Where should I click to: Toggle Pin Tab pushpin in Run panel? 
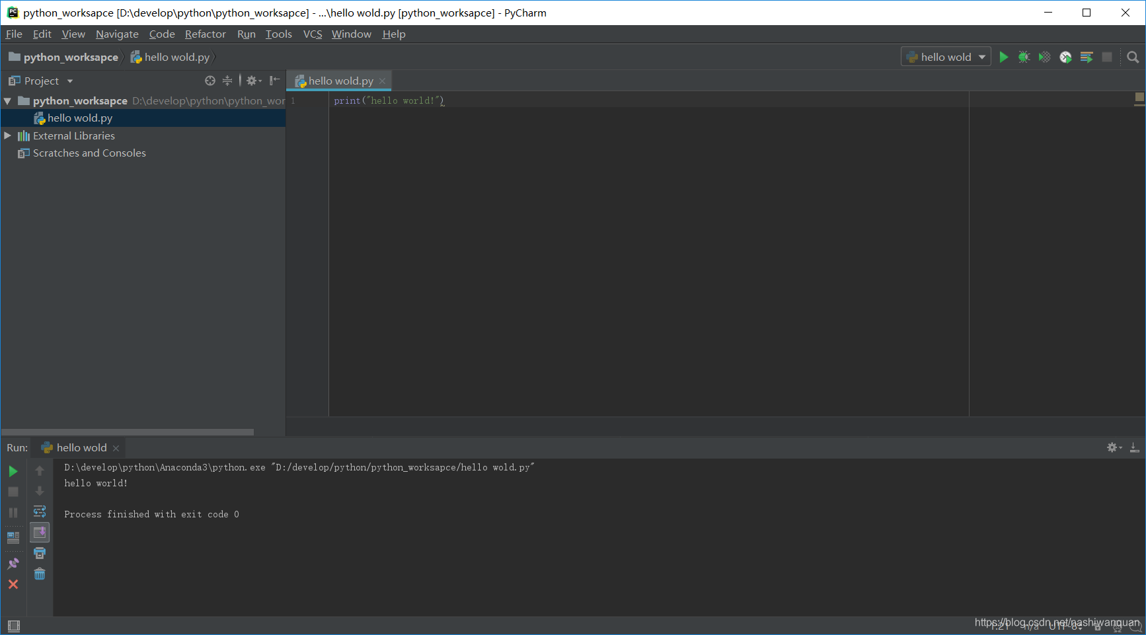coord(13,564)
